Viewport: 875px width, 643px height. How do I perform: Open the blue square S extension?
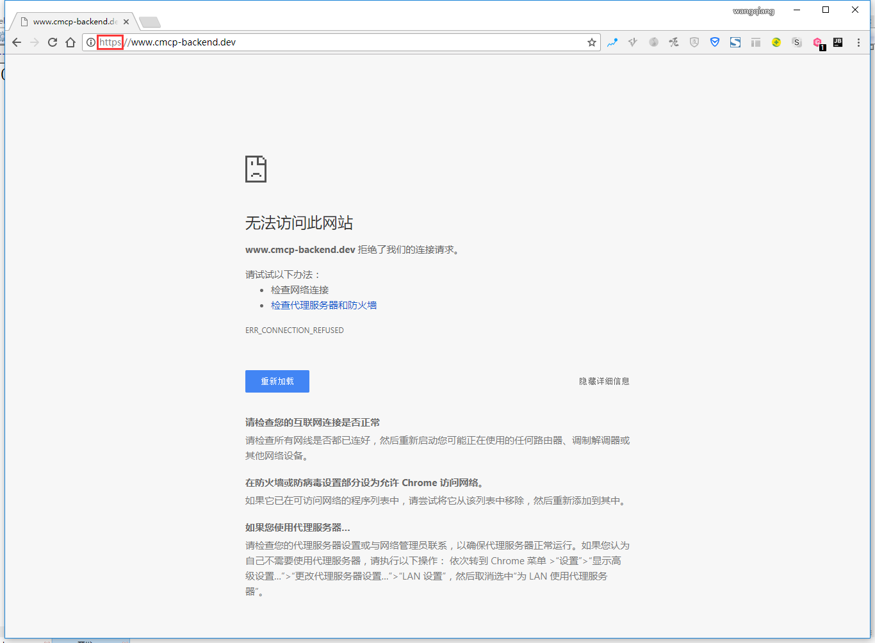pyautogui.click(x=735, y=42)
